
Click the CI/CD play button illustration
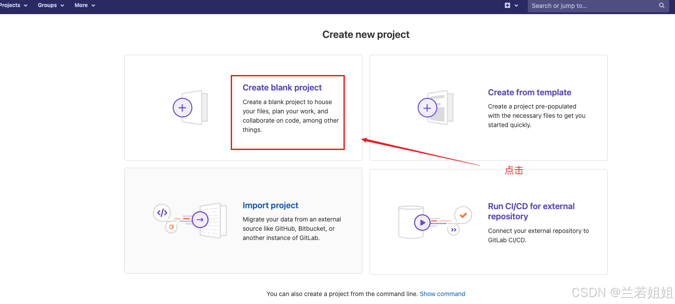click(422, 223)
